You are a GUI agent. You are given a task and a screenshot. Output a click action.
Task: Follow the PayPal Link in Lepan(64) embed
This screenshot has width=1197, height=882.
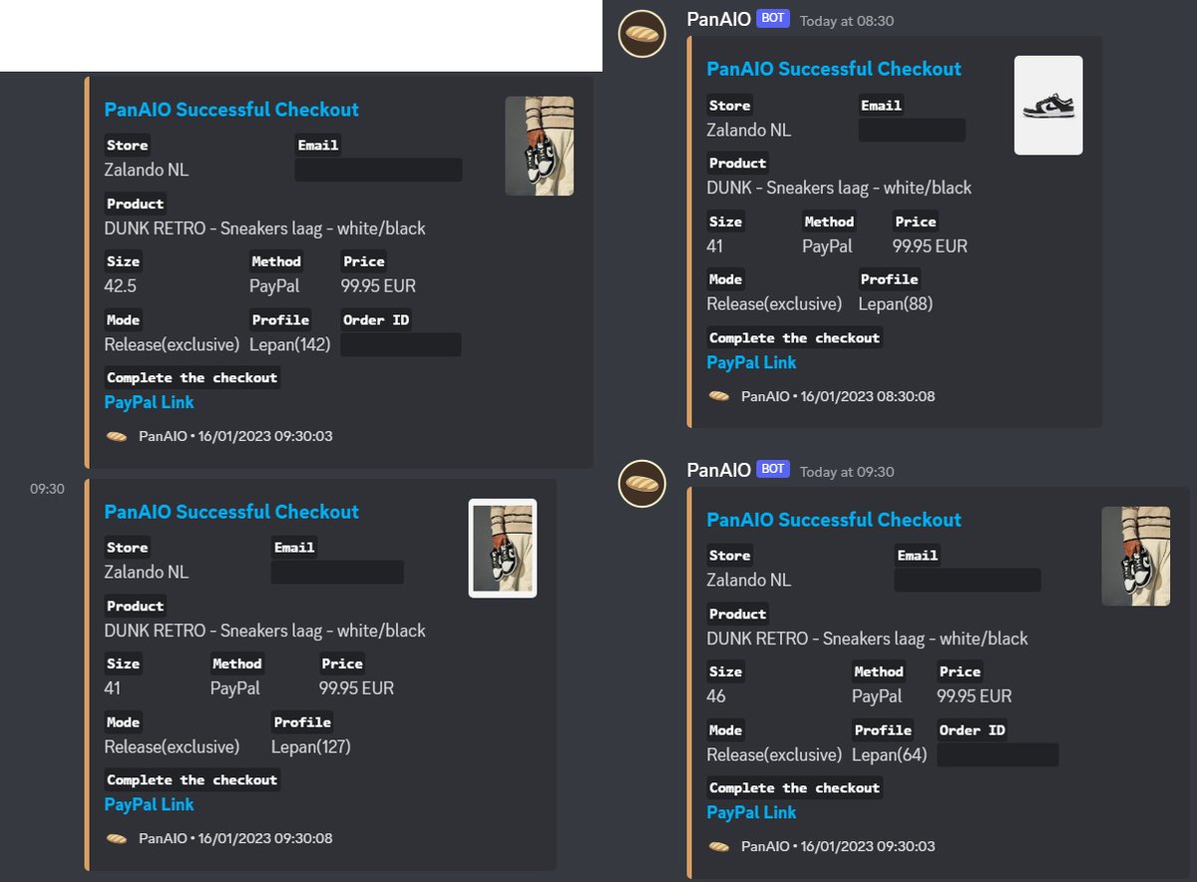coord(752,812)
